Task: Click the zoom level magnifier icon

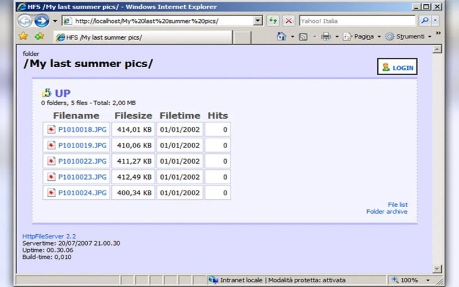Action: click(x=395, y=280)
